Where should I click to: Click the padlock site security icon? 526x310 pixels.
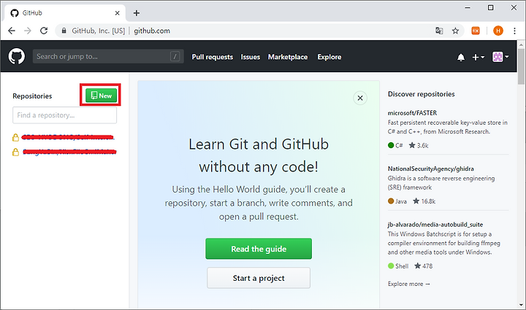point(64,31)
